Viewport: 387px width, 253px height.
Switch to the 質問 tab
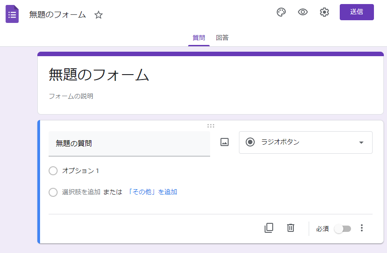pos(199,38)
